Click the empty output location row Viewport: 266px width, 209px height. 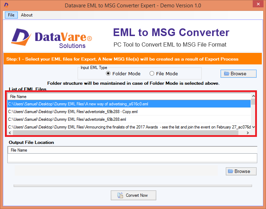click(x=132, y=157)
